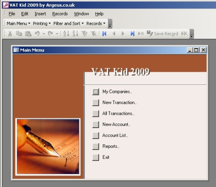The width and height of the screenshot is (216, 187).
Task: Open the Help menu
Action: coord(99,14)
